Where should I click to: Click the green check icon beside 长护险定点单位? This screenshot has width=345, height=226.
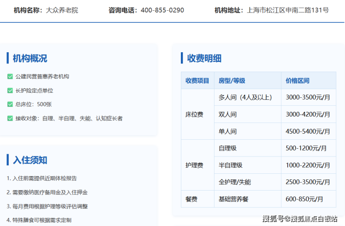10,90
